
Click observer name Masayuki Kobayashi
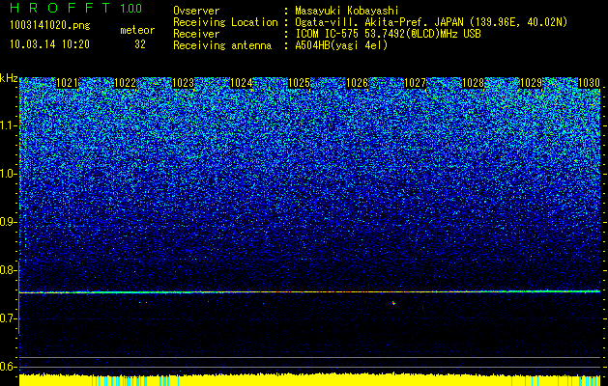coord(346,11)
